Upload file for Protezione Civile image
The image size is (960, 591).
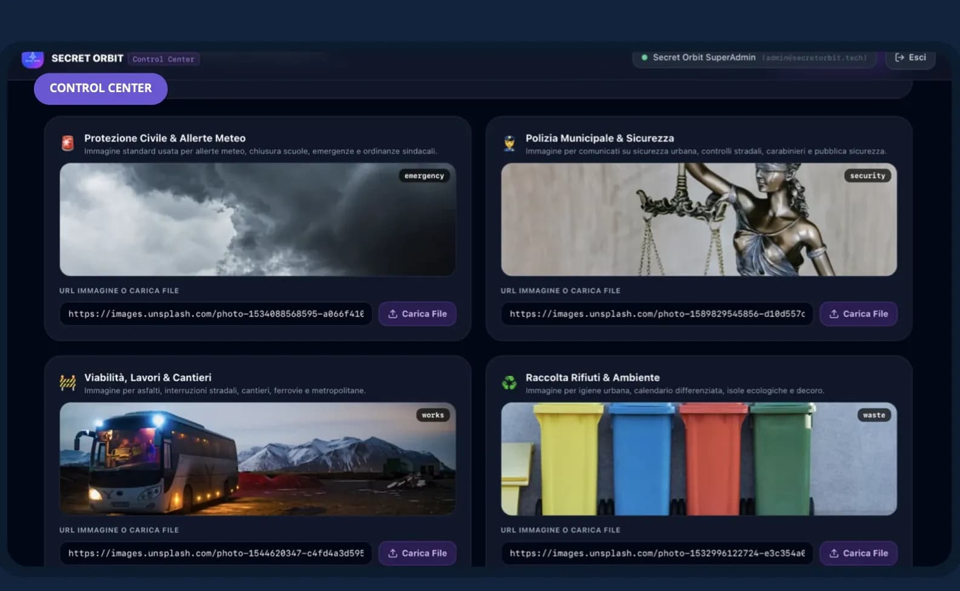pyautogui.click(x=418, y=314)
